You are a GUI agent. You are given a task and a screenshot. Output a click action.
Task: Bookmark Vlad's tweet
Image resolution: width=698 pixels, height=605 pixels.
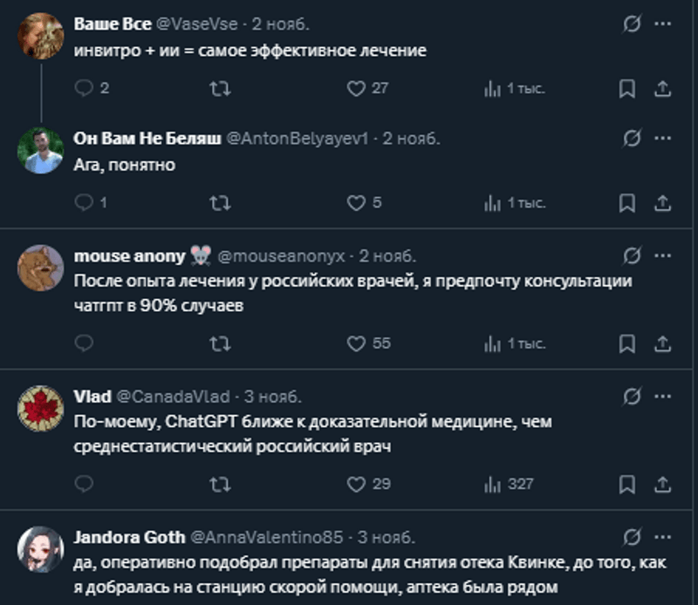click(x=626, y=484)
